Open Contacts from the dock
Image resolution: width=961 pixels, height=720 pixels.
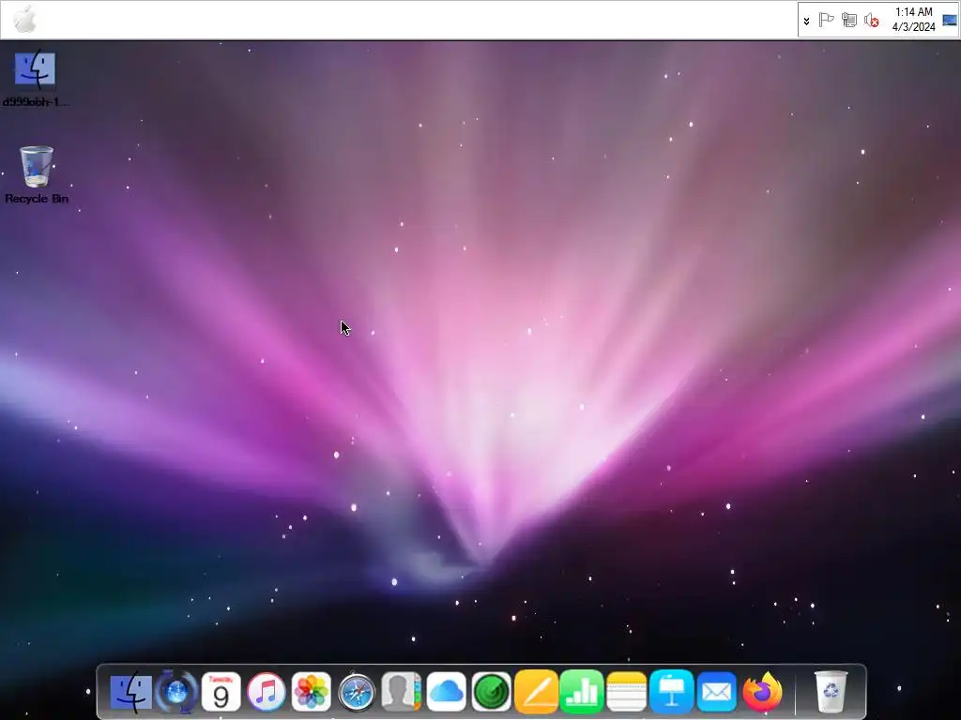[x=402, y=693]
